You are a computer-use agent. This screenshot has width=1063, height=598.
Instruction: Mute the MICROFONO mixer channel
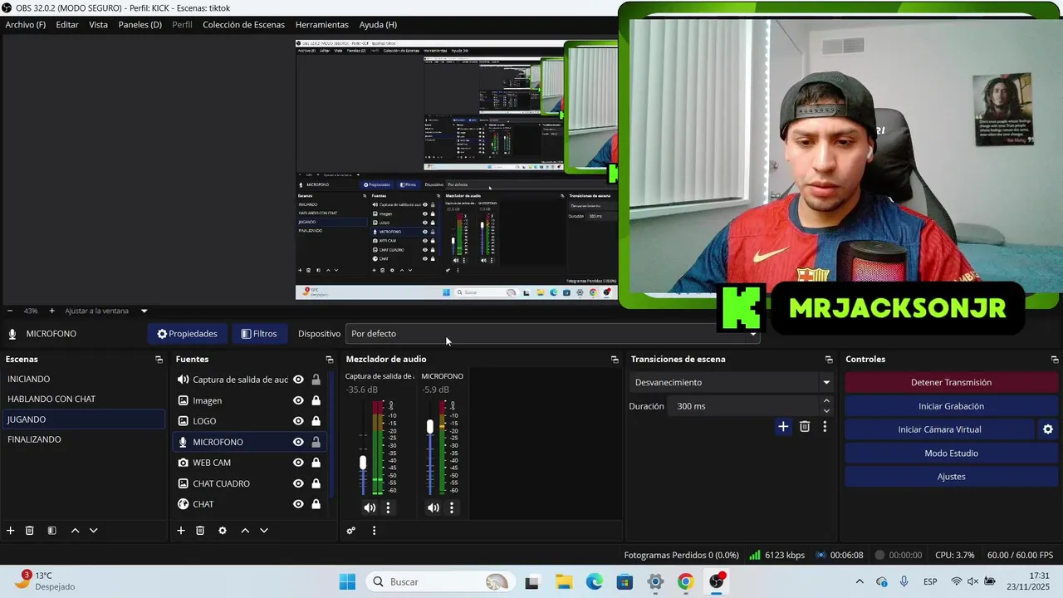coord(434,507)
